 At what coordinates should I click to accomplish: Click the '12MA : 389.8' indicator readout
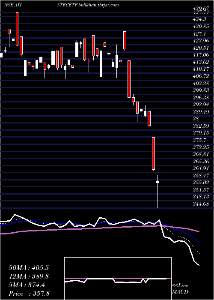(x=28, y=276)
